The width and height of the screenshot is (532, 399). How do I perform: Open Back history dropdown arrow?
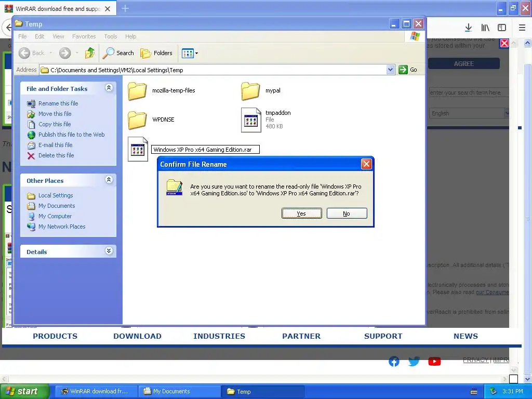click(50, 53)
